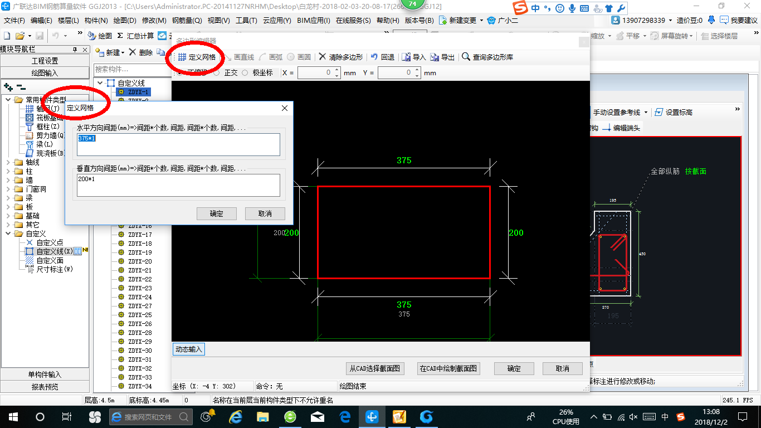Click 确定 in the polygon editor footer

514,368
